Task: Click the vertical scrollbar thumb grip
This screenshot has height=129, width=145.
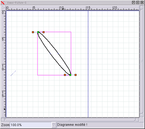Action: (142, 61)
